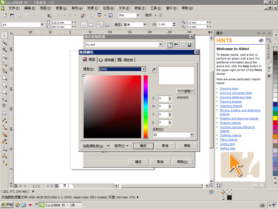
Task: Click CorelDRAW X5 taskbar button
Action: (61, 205)
